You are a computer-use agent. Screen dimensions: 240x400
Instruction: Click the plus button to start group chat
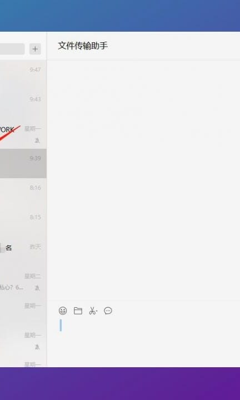[x=35, y=49]
